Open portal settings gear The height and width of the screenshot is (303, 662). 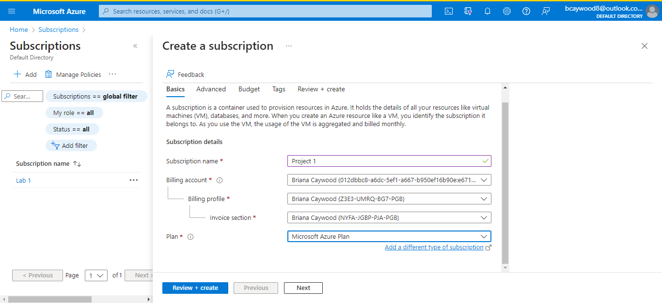coord(507,11)
